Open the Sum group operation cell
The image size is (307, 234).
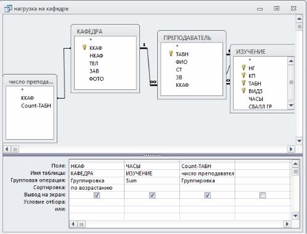point(152,180)
